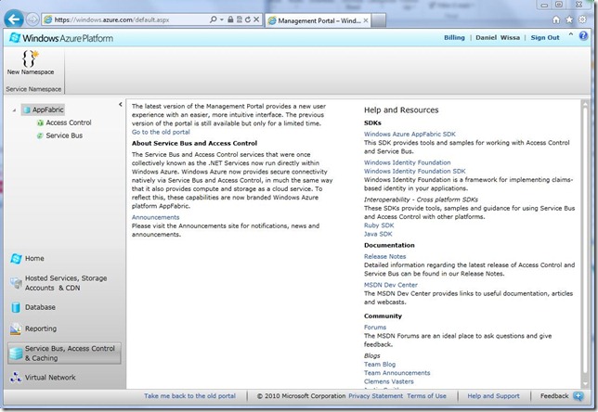The width and height of the screenshot is (598, 412).
Task: Click the security lock icon in address bar
Action: coord(230,19)
